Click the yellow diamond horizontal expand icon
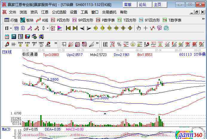Viewport: 207px width, 139px height. pyautogui.click(x=109, y=28)
